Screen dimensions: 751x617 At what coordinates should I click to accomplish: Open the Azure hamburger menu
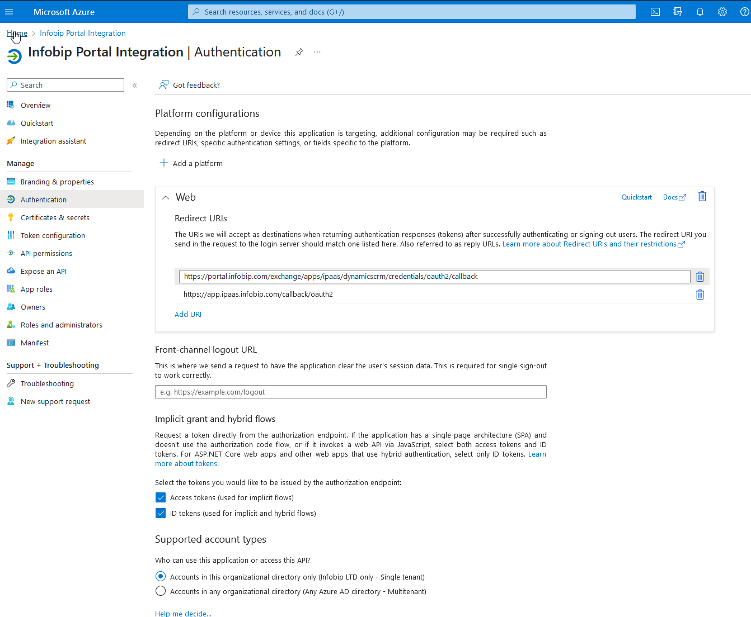click(9, 12)
